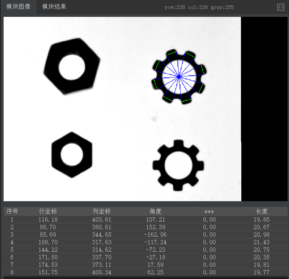Select angle cell -162.06
This screenshot has height=279, width=289.
click(155, 235)
